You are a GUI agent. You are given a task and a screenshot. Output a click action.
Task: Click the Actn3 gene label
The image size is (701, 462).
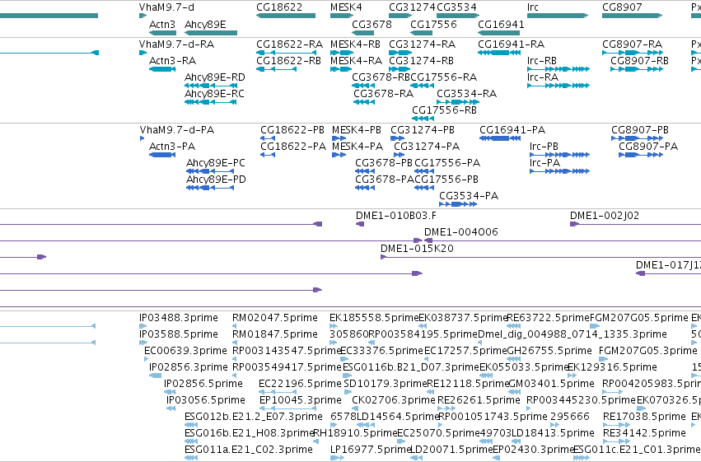[161, 24]
